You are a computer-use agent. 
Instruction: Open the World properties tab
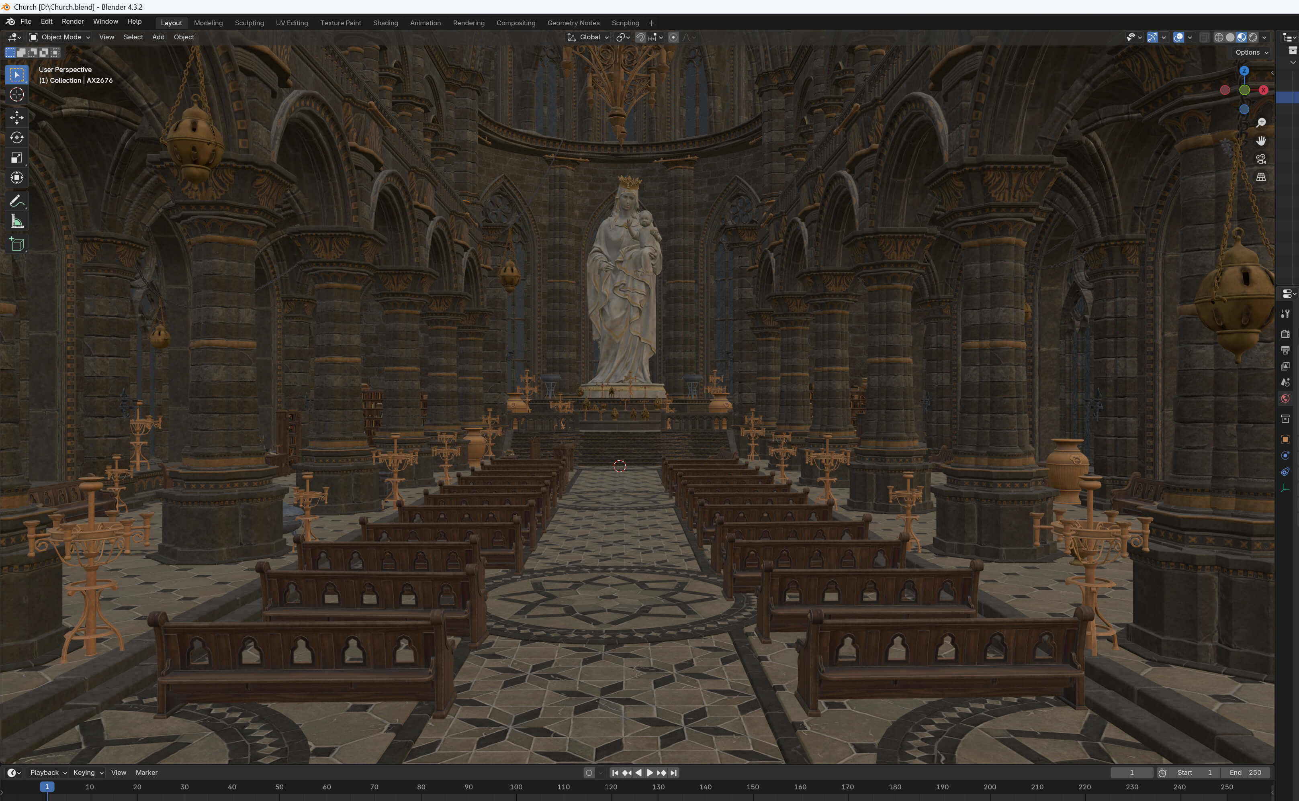(1285, 399)
